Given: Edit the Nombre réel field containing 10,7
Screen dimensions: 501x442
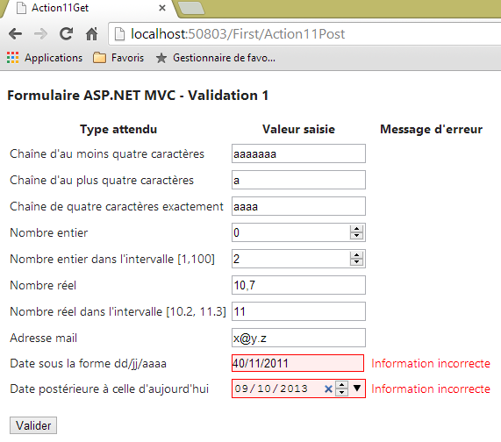Looking at the screenshot, I should (x=298, y=285).
